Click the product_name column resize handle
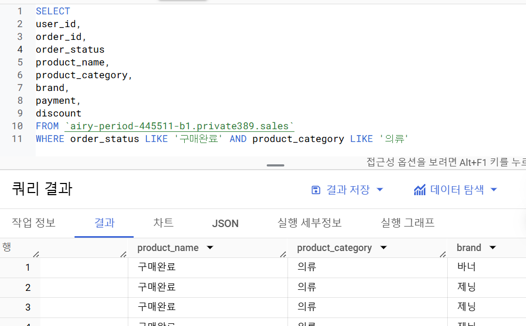 click(283, 254)
